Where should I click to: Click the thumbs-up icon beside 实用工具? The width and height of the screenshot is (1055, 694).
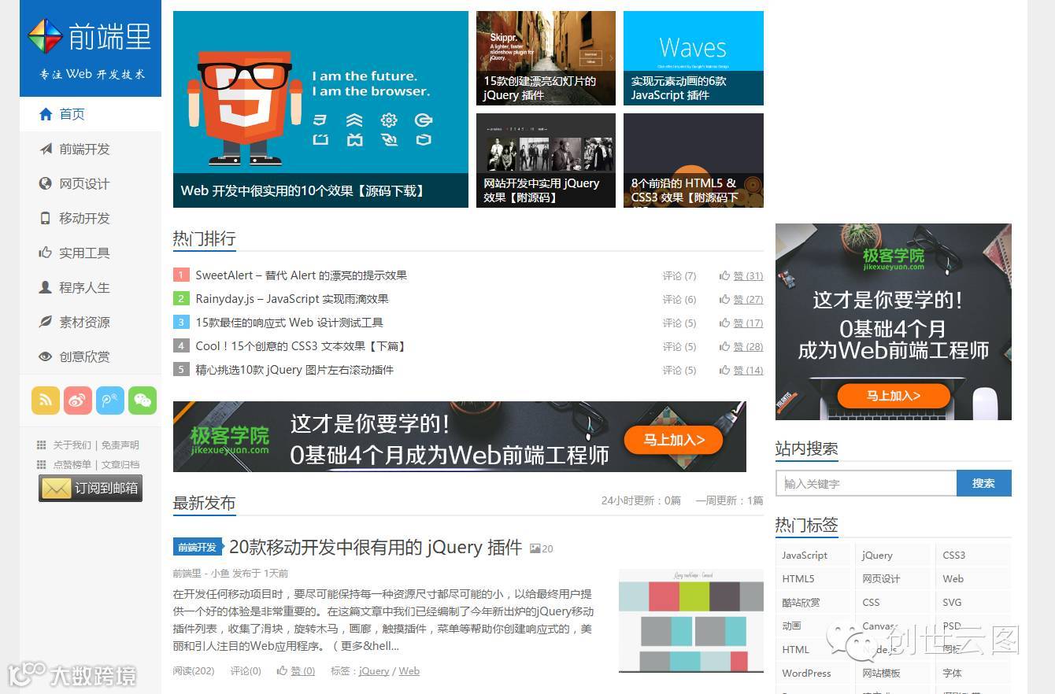coord(46,253)
